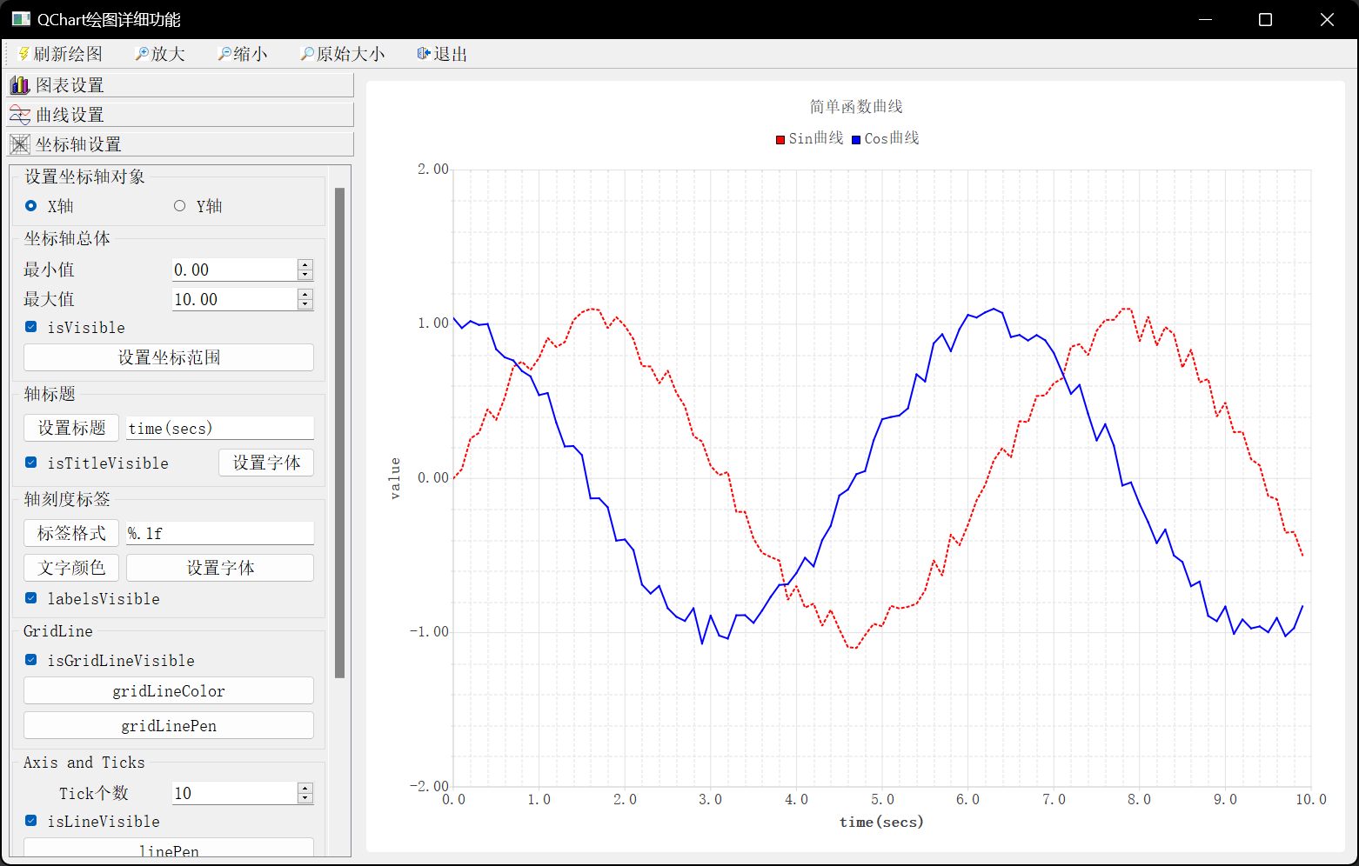Decrease Tick个数 with down arrow
Image resolution: width=1359 pixels, height=866 pixels.
[305, 798]
